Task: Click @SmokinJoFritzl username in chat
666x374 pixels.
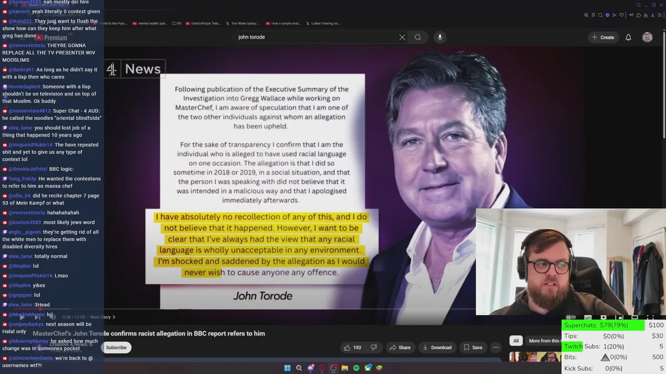Action: [x=28, y=169]
